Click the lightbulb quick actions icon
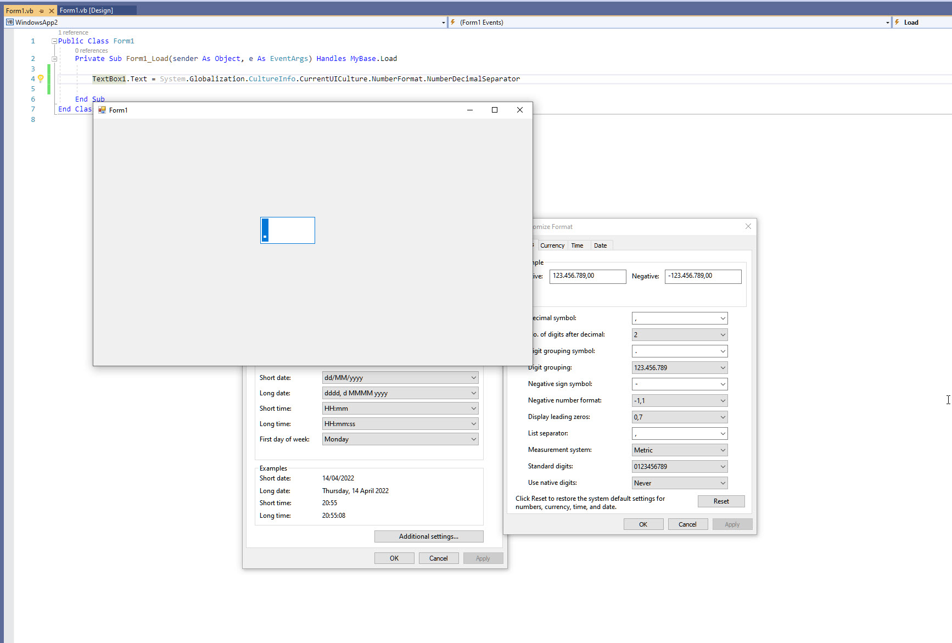Image resolution: width=952 pixels, height=643 pixels. point(40,79)
